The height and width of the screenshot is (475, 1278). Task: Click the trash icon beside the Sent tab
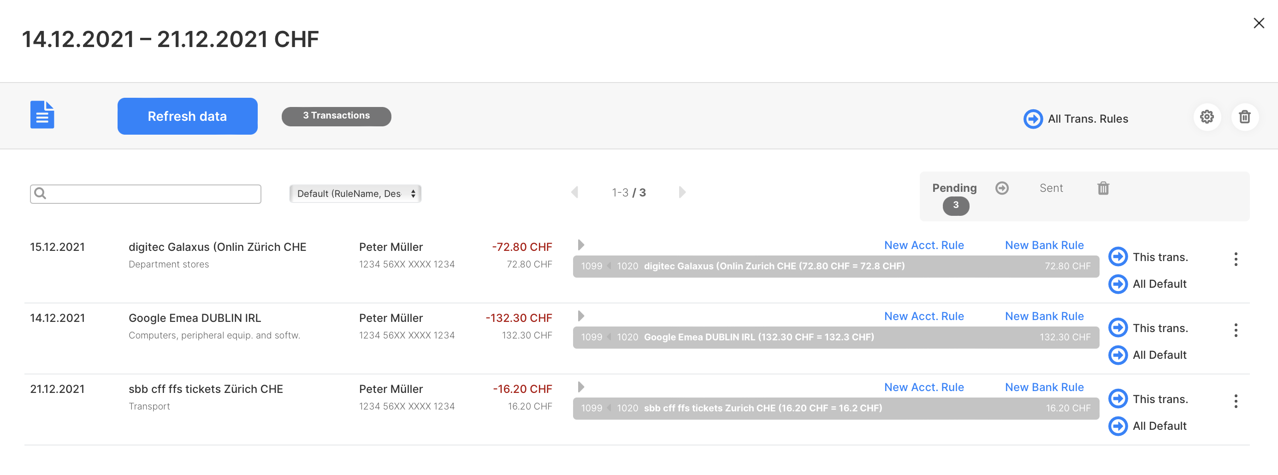pyautogui.click(x=1103, y=188)
